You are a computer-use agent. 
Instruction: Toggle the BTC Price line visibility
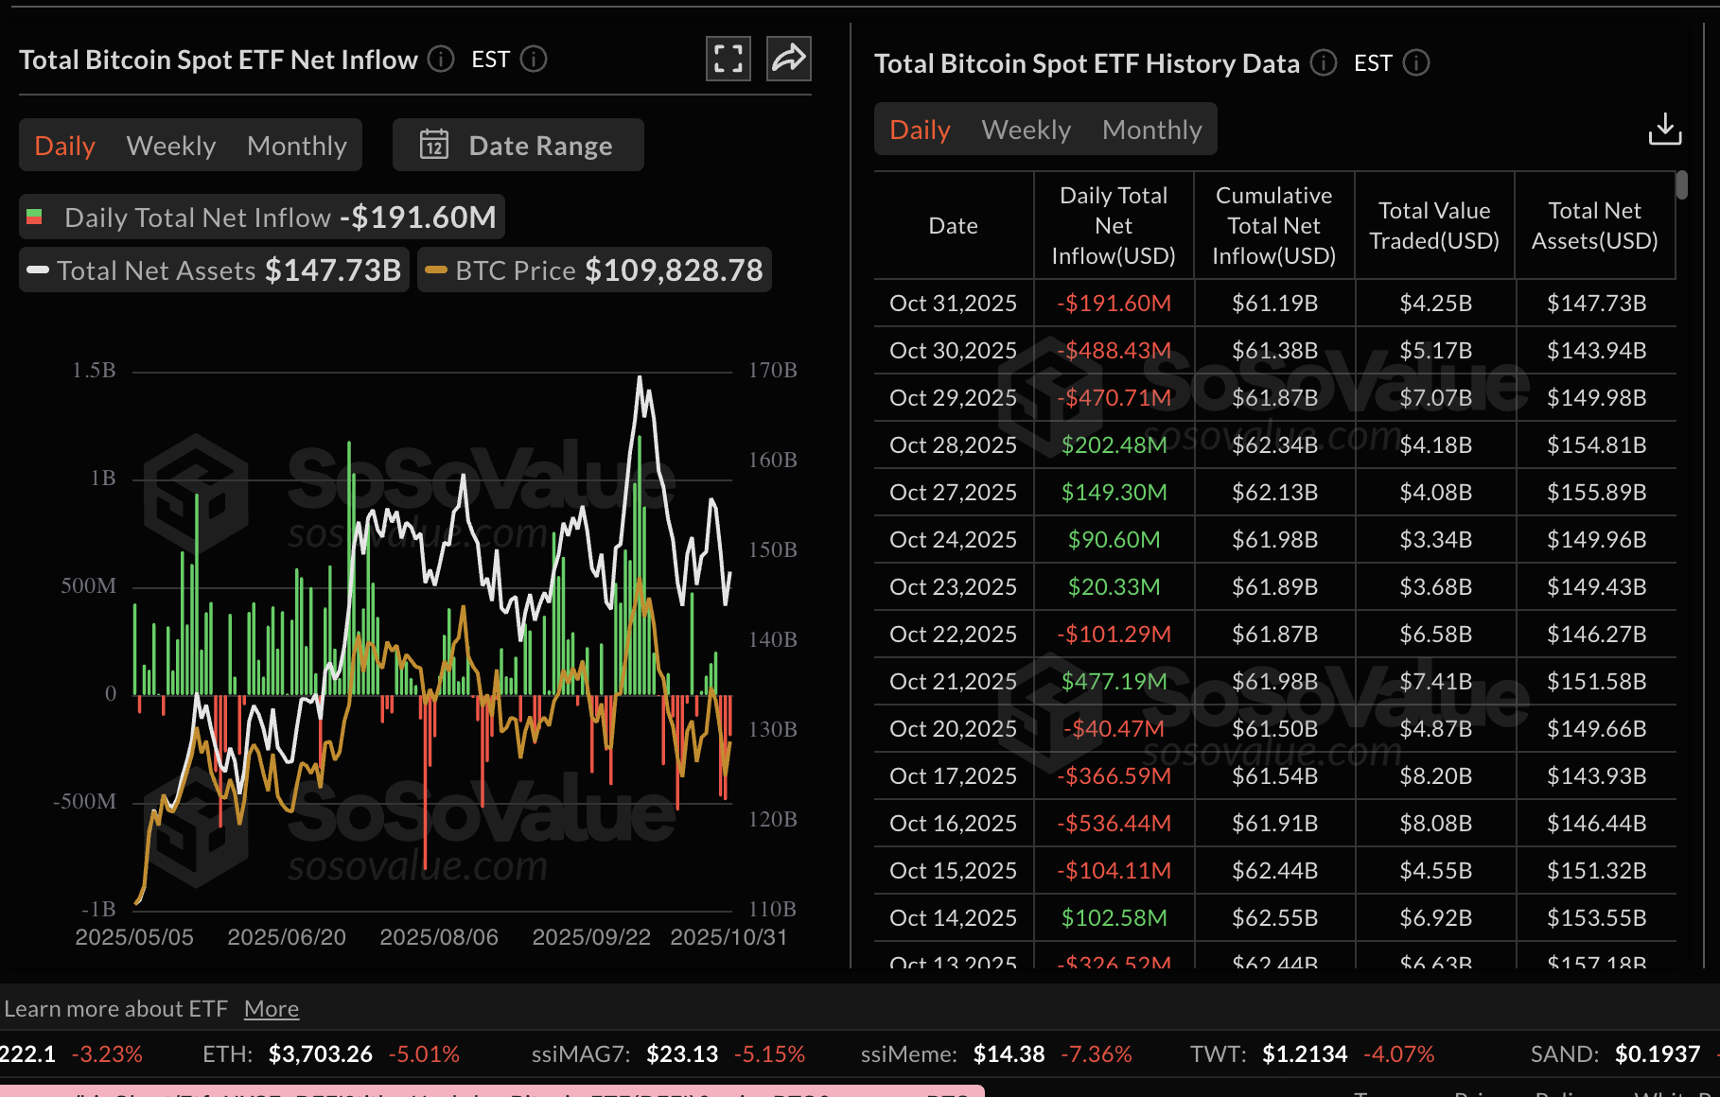click(594, 270)
